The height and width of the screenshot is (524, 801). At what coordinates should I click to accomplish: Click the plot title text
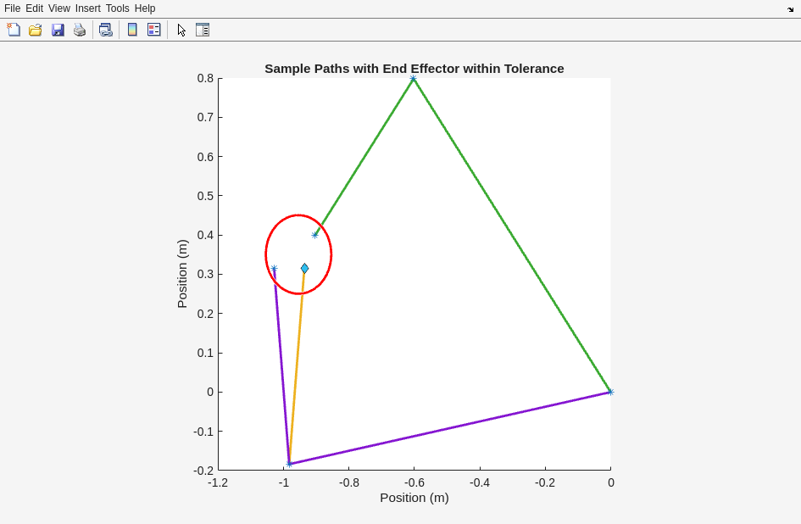(x=414, y=69)
